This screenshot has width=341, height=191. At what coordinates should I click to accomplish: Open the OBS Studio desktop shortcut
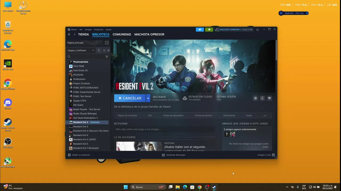point(8,143)
